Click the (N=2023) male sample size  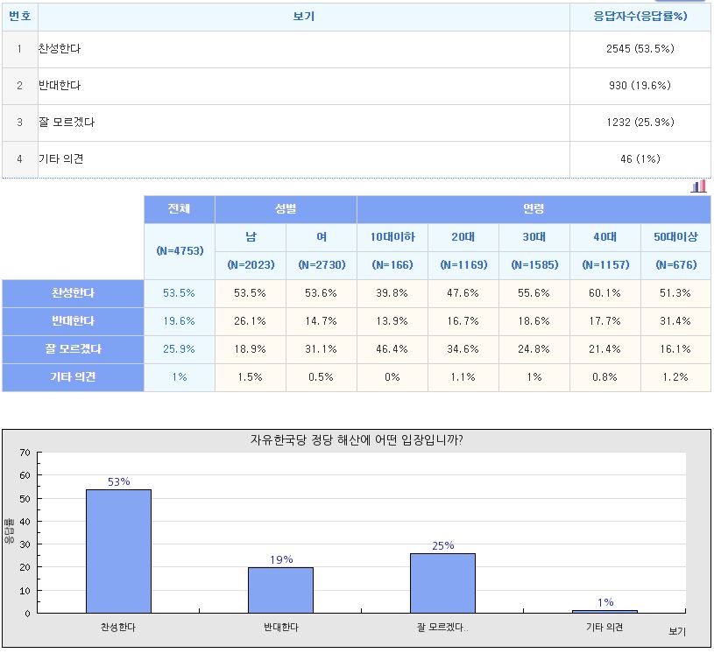251,265
